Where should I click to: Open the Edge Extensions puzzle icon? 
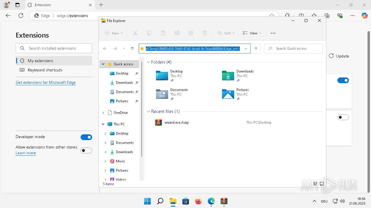(287, 16)
